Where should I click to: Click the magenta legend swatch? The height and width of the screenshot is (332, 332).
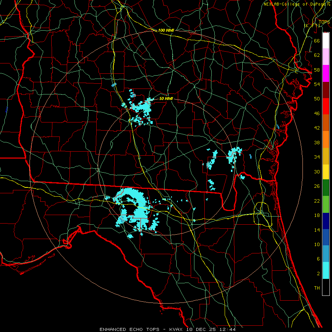[x=326, y=73]
